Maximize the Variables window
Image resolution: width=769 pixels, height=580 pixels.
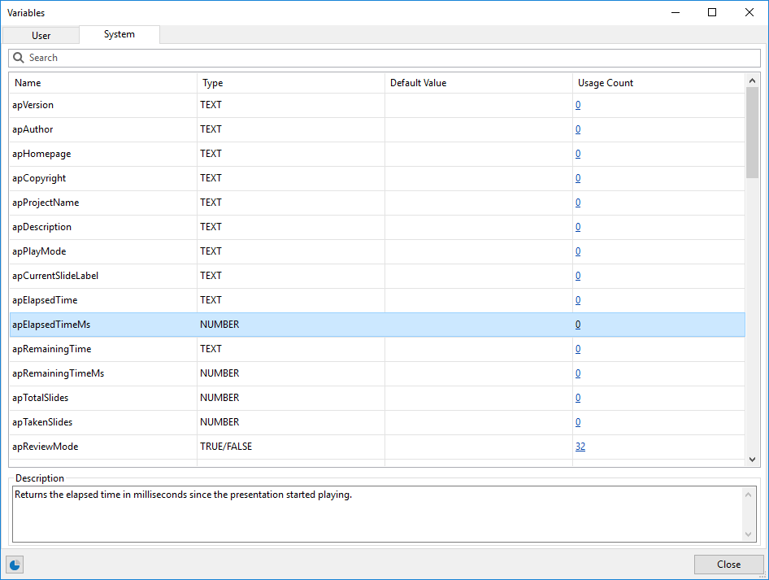(712, 12)
